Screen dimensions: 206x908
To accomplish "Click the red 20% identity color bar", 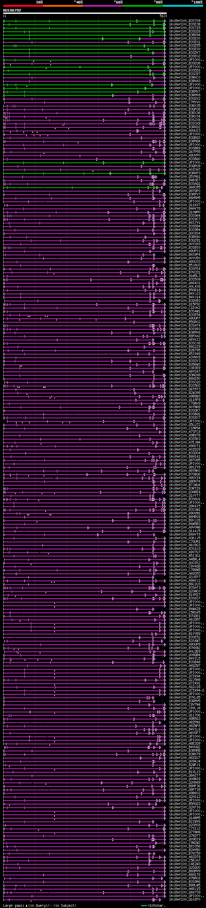I will [23, 6].
